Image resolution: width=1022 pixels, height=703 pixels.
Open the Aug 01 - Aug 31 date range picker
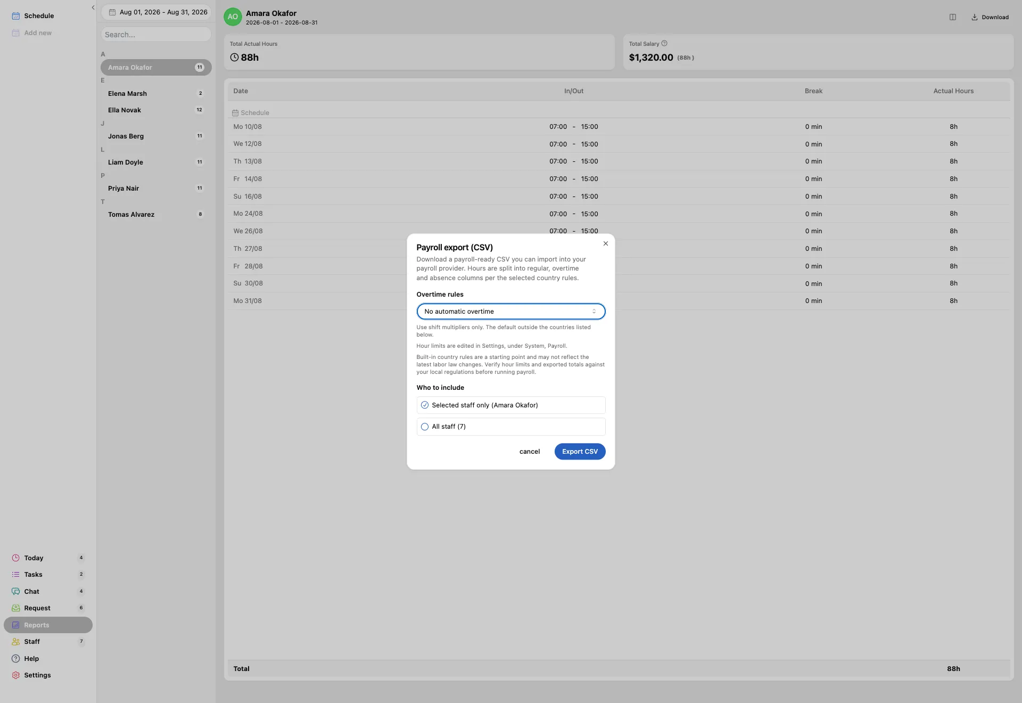(x=156, y=12)
